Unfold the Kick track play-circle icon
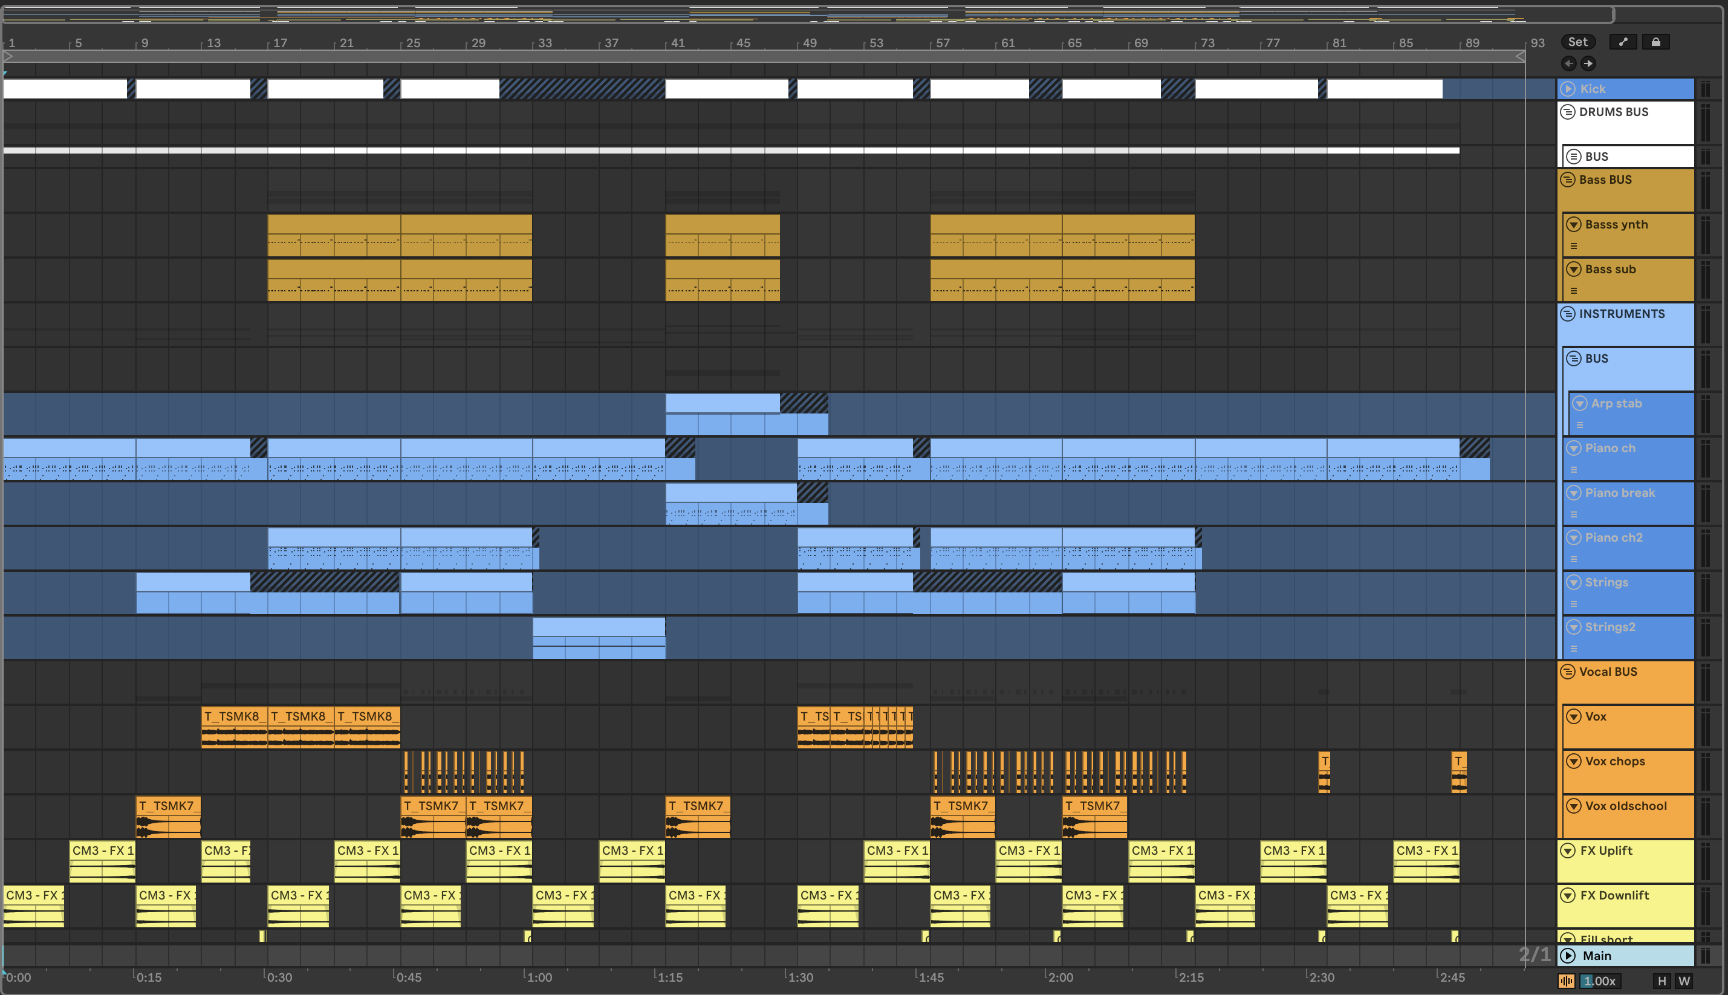The image size is (1728, 995). 1569,89
